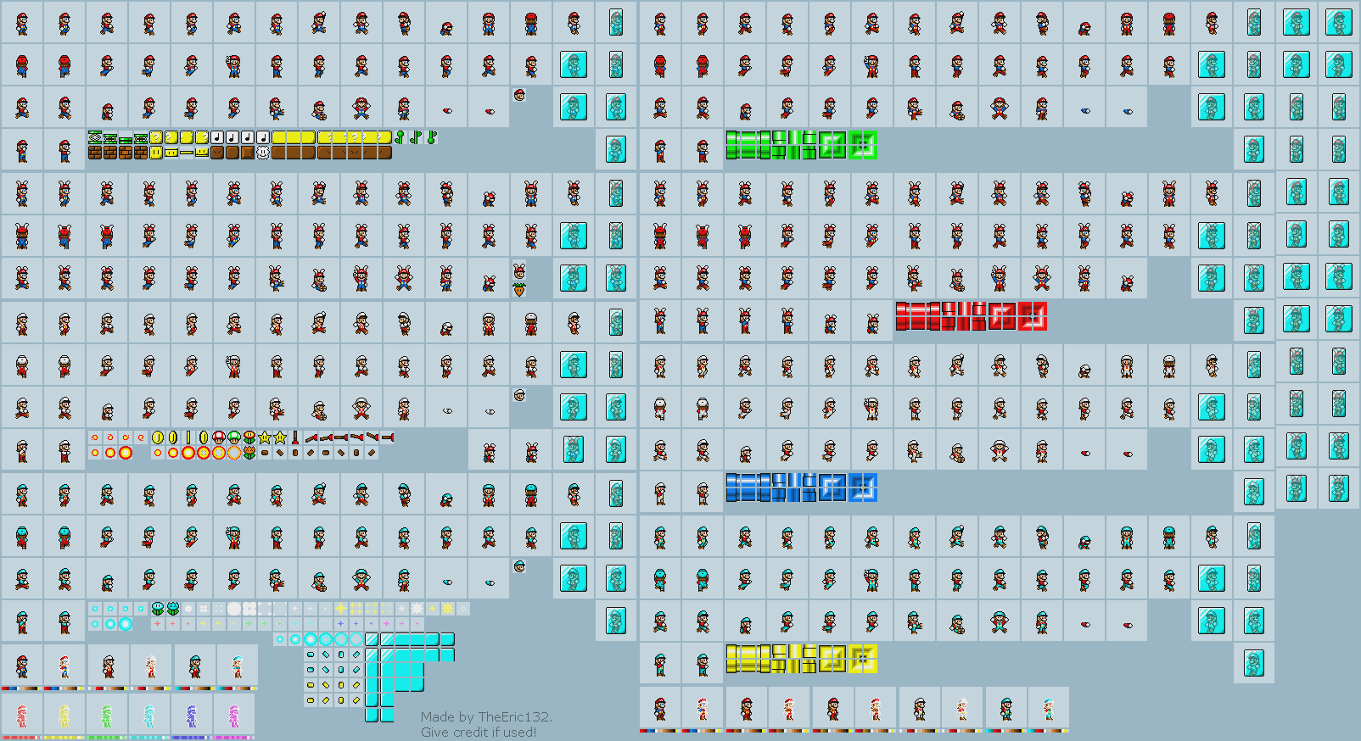Screen dimensions: 1361x741
Task: Click the magenta Mario silhouette sprite
Action: coord(234,716)
